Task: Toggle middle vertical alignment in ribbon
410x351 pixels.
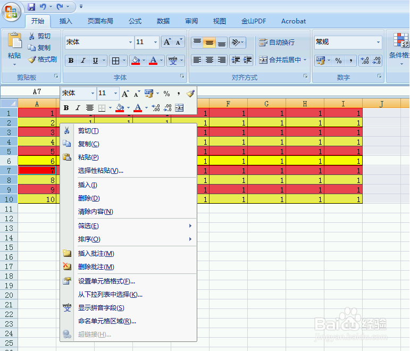Action: point(209,43)
